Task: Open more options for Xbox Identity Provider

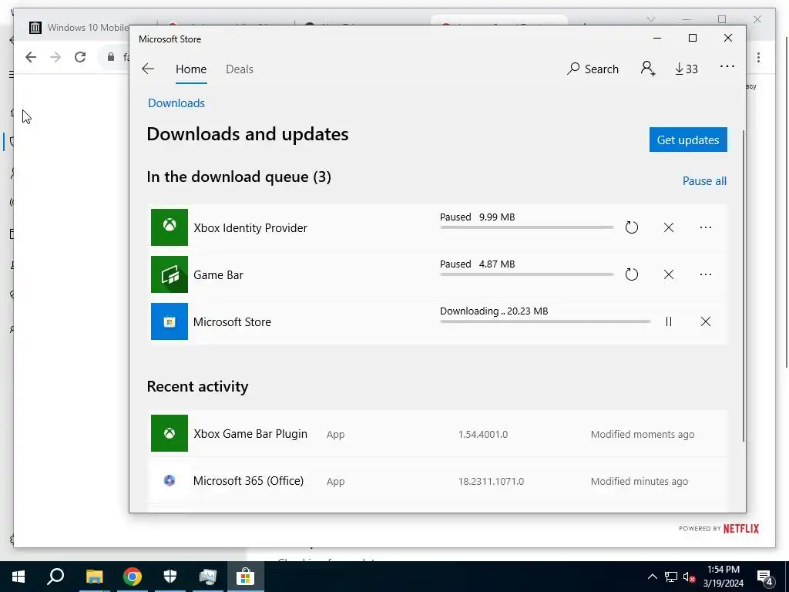Action: (x=706, y=227)
